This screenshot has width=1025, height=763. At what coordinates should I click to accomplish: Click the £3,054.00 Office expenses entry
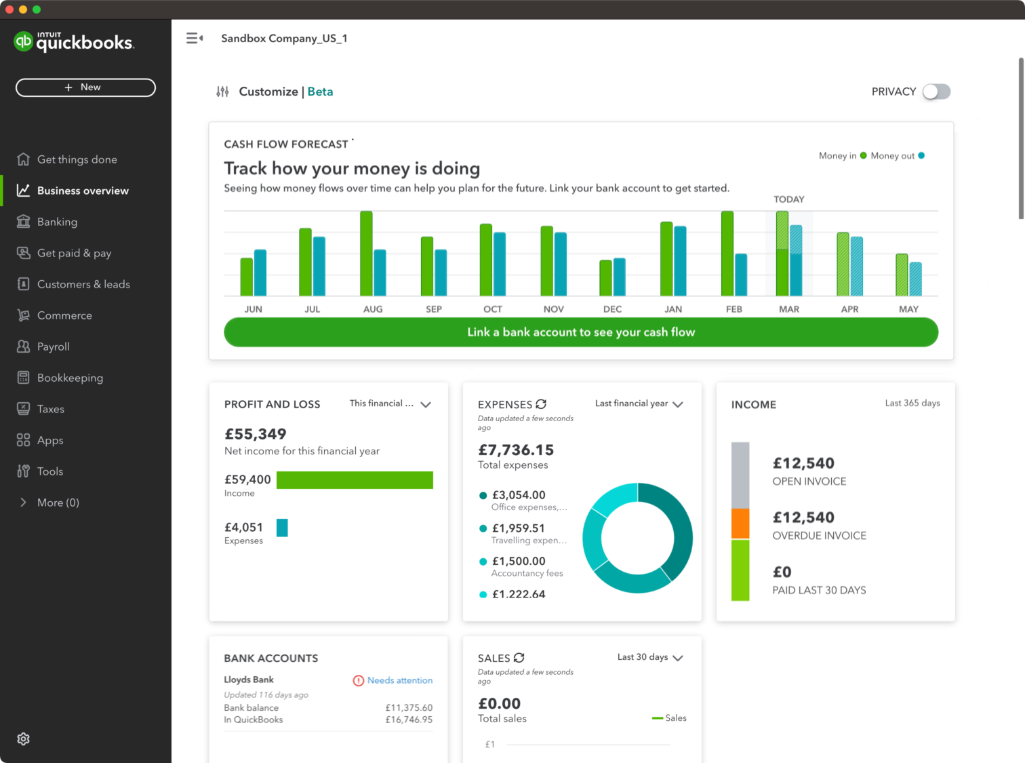(x=523, y=501)
